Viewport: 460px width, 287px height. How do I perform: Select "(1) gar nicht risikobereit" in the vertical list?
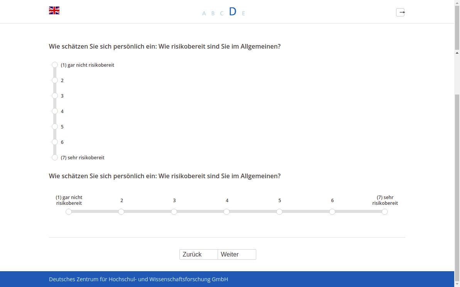point(54,65)
